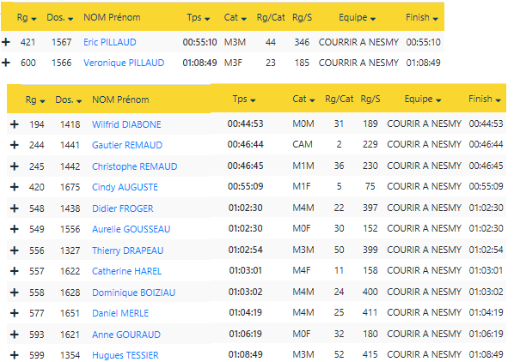
Task: Sort bottom table by Finish column
Action: [485, 99]
